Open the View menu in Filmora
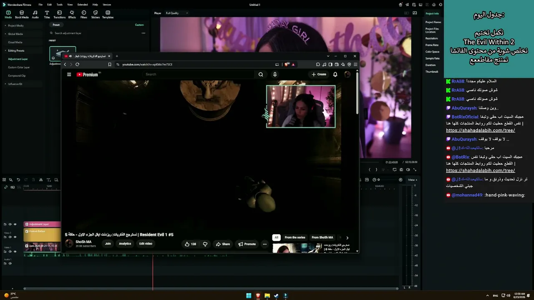The height and width of the screenshot is (300, 534). 70,5
